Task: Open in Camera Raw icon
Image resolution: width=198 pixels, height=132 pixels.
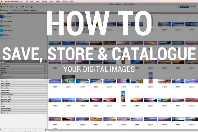Action: (x=31, y=7)
